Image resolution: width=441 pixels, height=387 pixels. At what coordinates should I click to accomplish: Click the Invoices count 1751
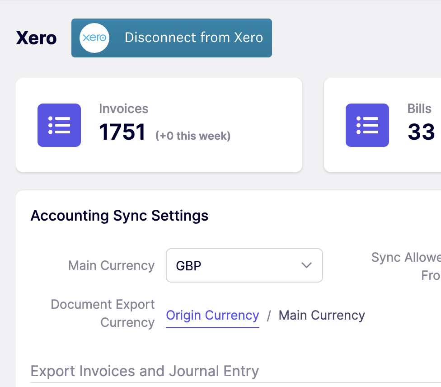coord(122,132)
